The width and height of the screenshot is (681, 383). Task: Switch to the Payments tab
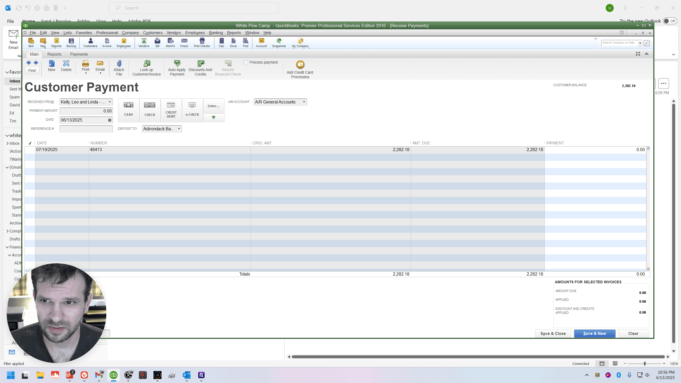79,54
